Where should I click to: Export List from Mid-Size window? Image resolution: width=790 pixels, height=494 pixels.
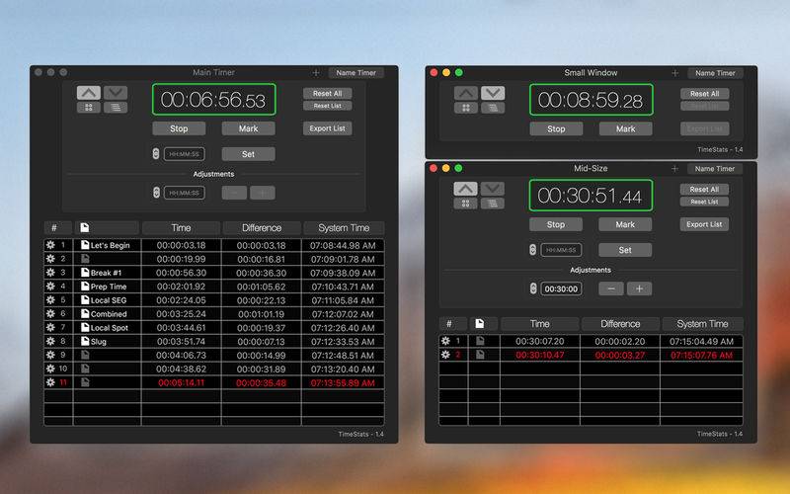(x=704, y=224)
